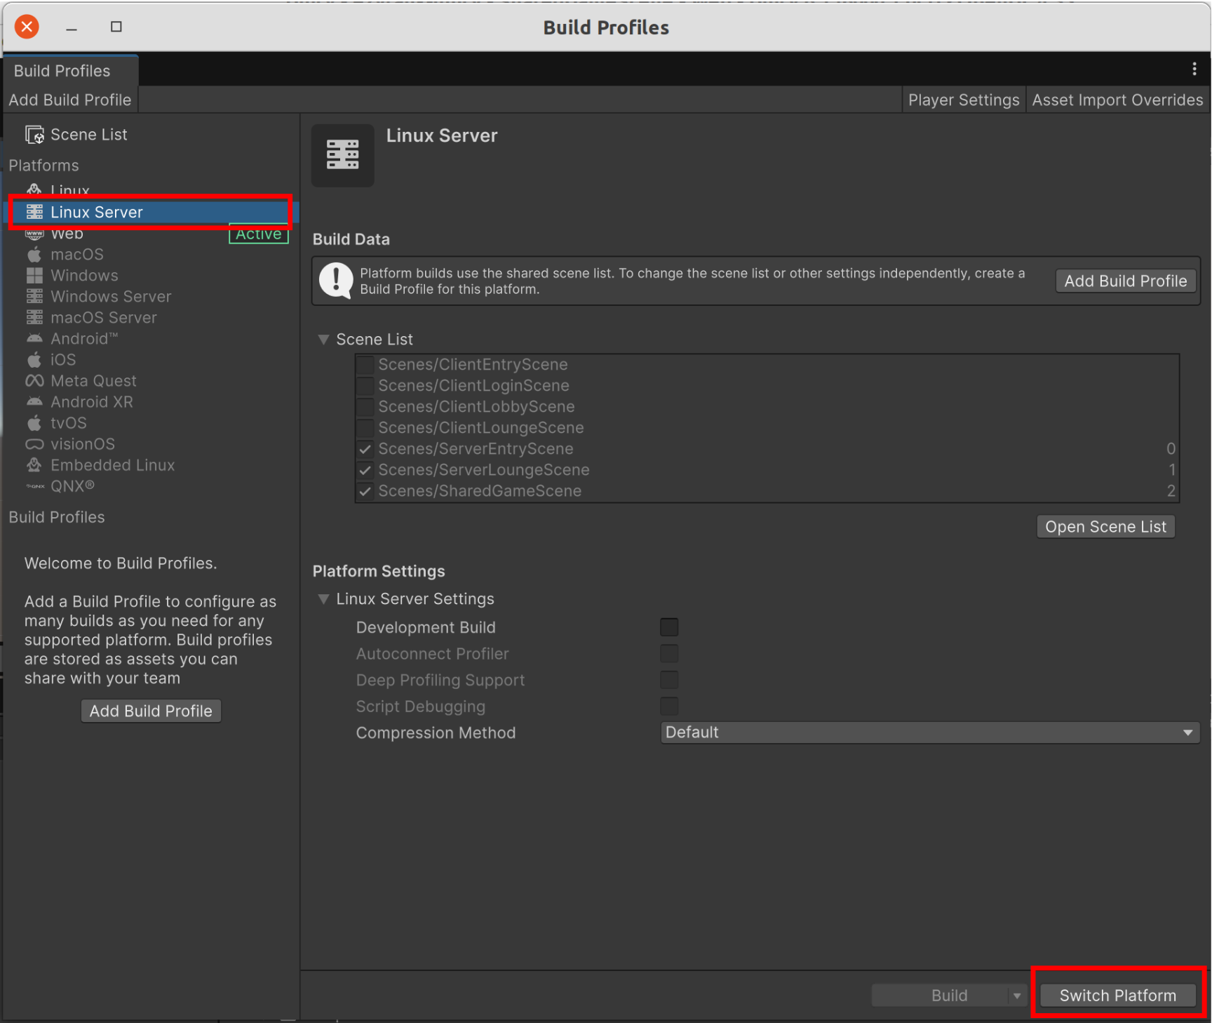Open the window options menu via three dots

pyautogui.click(x=1194, y=69)
